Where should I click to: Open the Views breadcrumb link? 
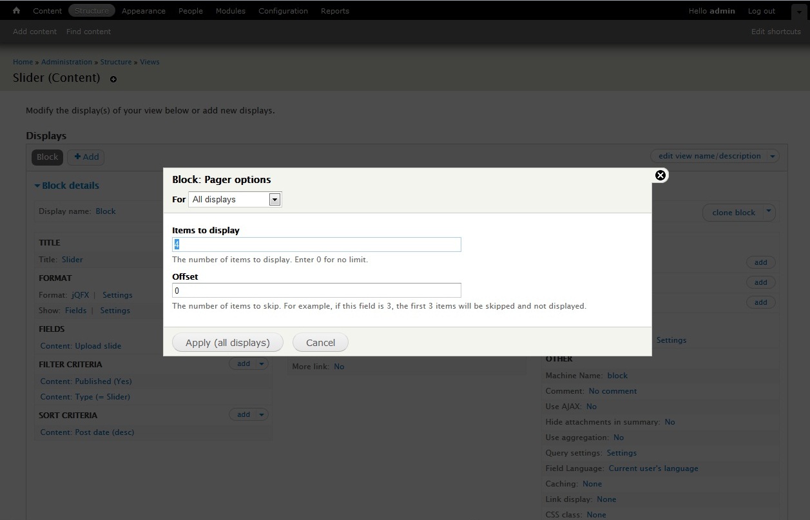(x=149, y=62)
